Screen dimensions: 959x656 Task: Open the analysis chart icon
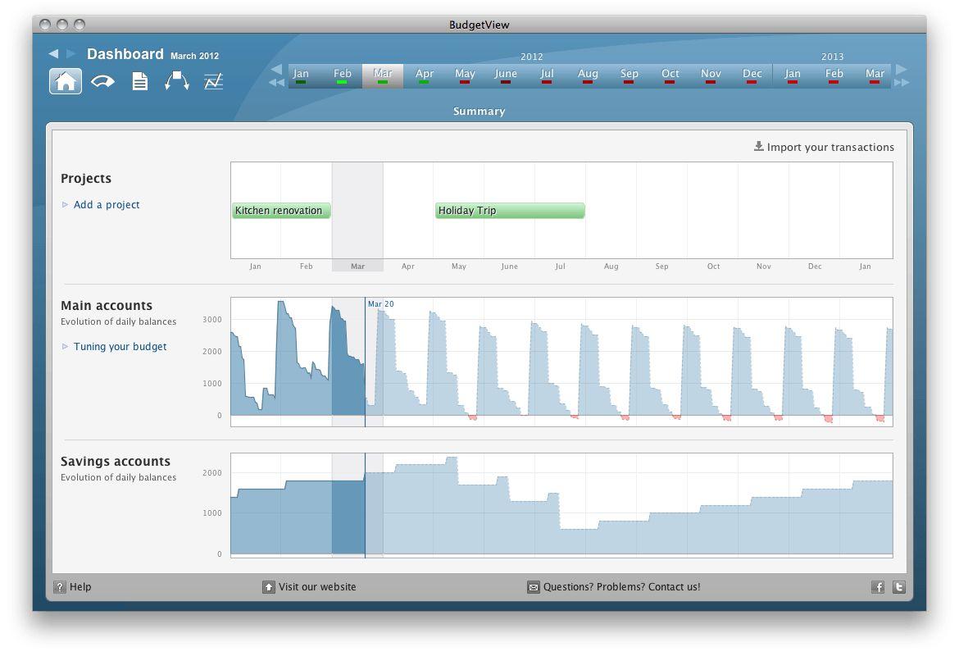coord(214,81)
